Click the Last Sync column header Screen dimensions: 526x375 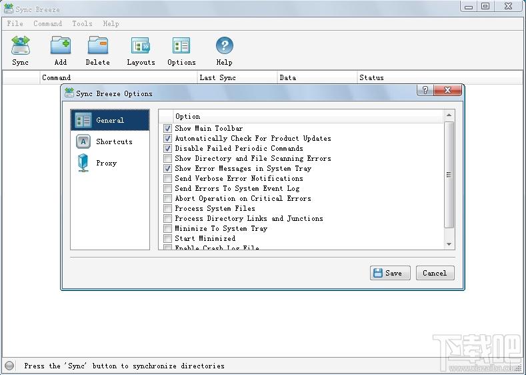tap(237, 77)
